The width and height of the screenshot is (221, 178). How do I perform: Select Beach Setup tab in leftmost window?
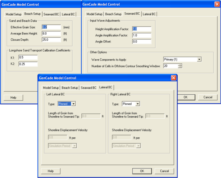click(33, 14)
